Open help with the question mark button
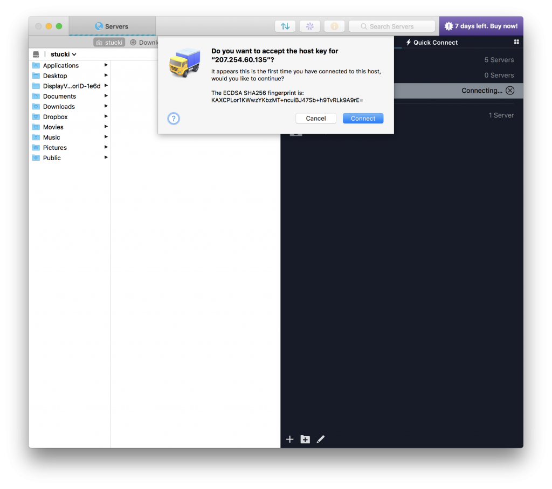Viewport: 552px width, 489px height. click(x=174, y=118)
